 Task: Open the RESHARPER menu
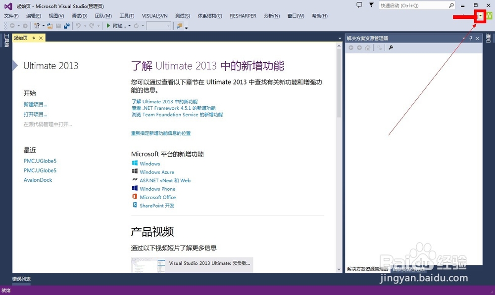tap(243, 16)
